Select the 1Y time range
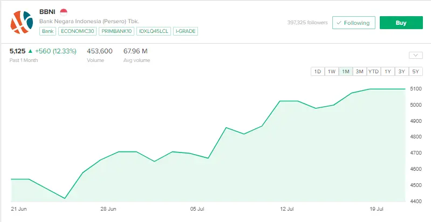 pos(387,72)
